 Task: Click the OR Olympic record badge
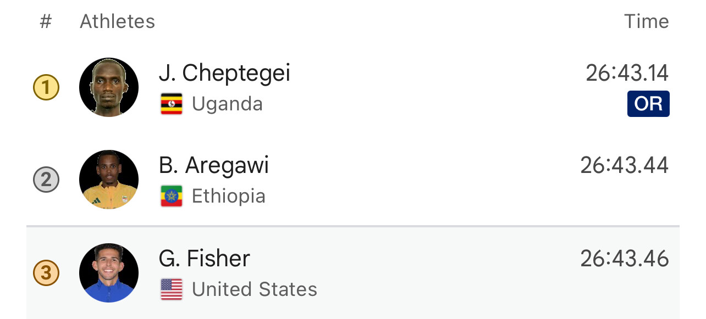point(648,104)
